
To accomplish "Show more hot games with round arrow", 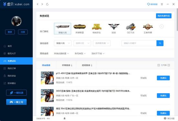I will 161,27.
